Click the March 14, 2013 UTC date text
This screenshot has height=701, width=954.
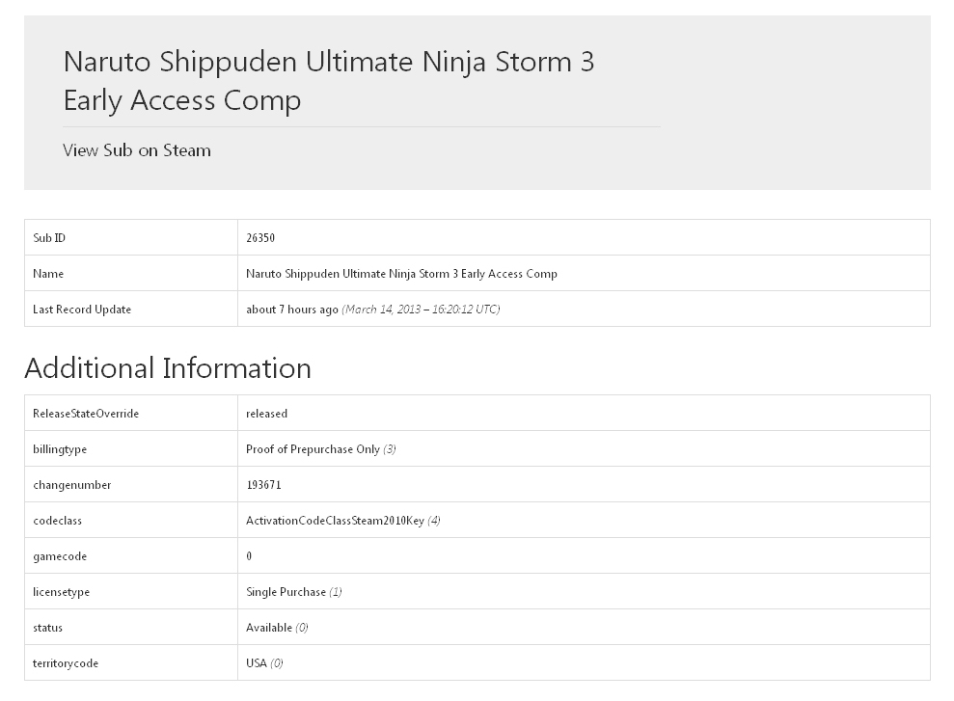pos(421,309)
